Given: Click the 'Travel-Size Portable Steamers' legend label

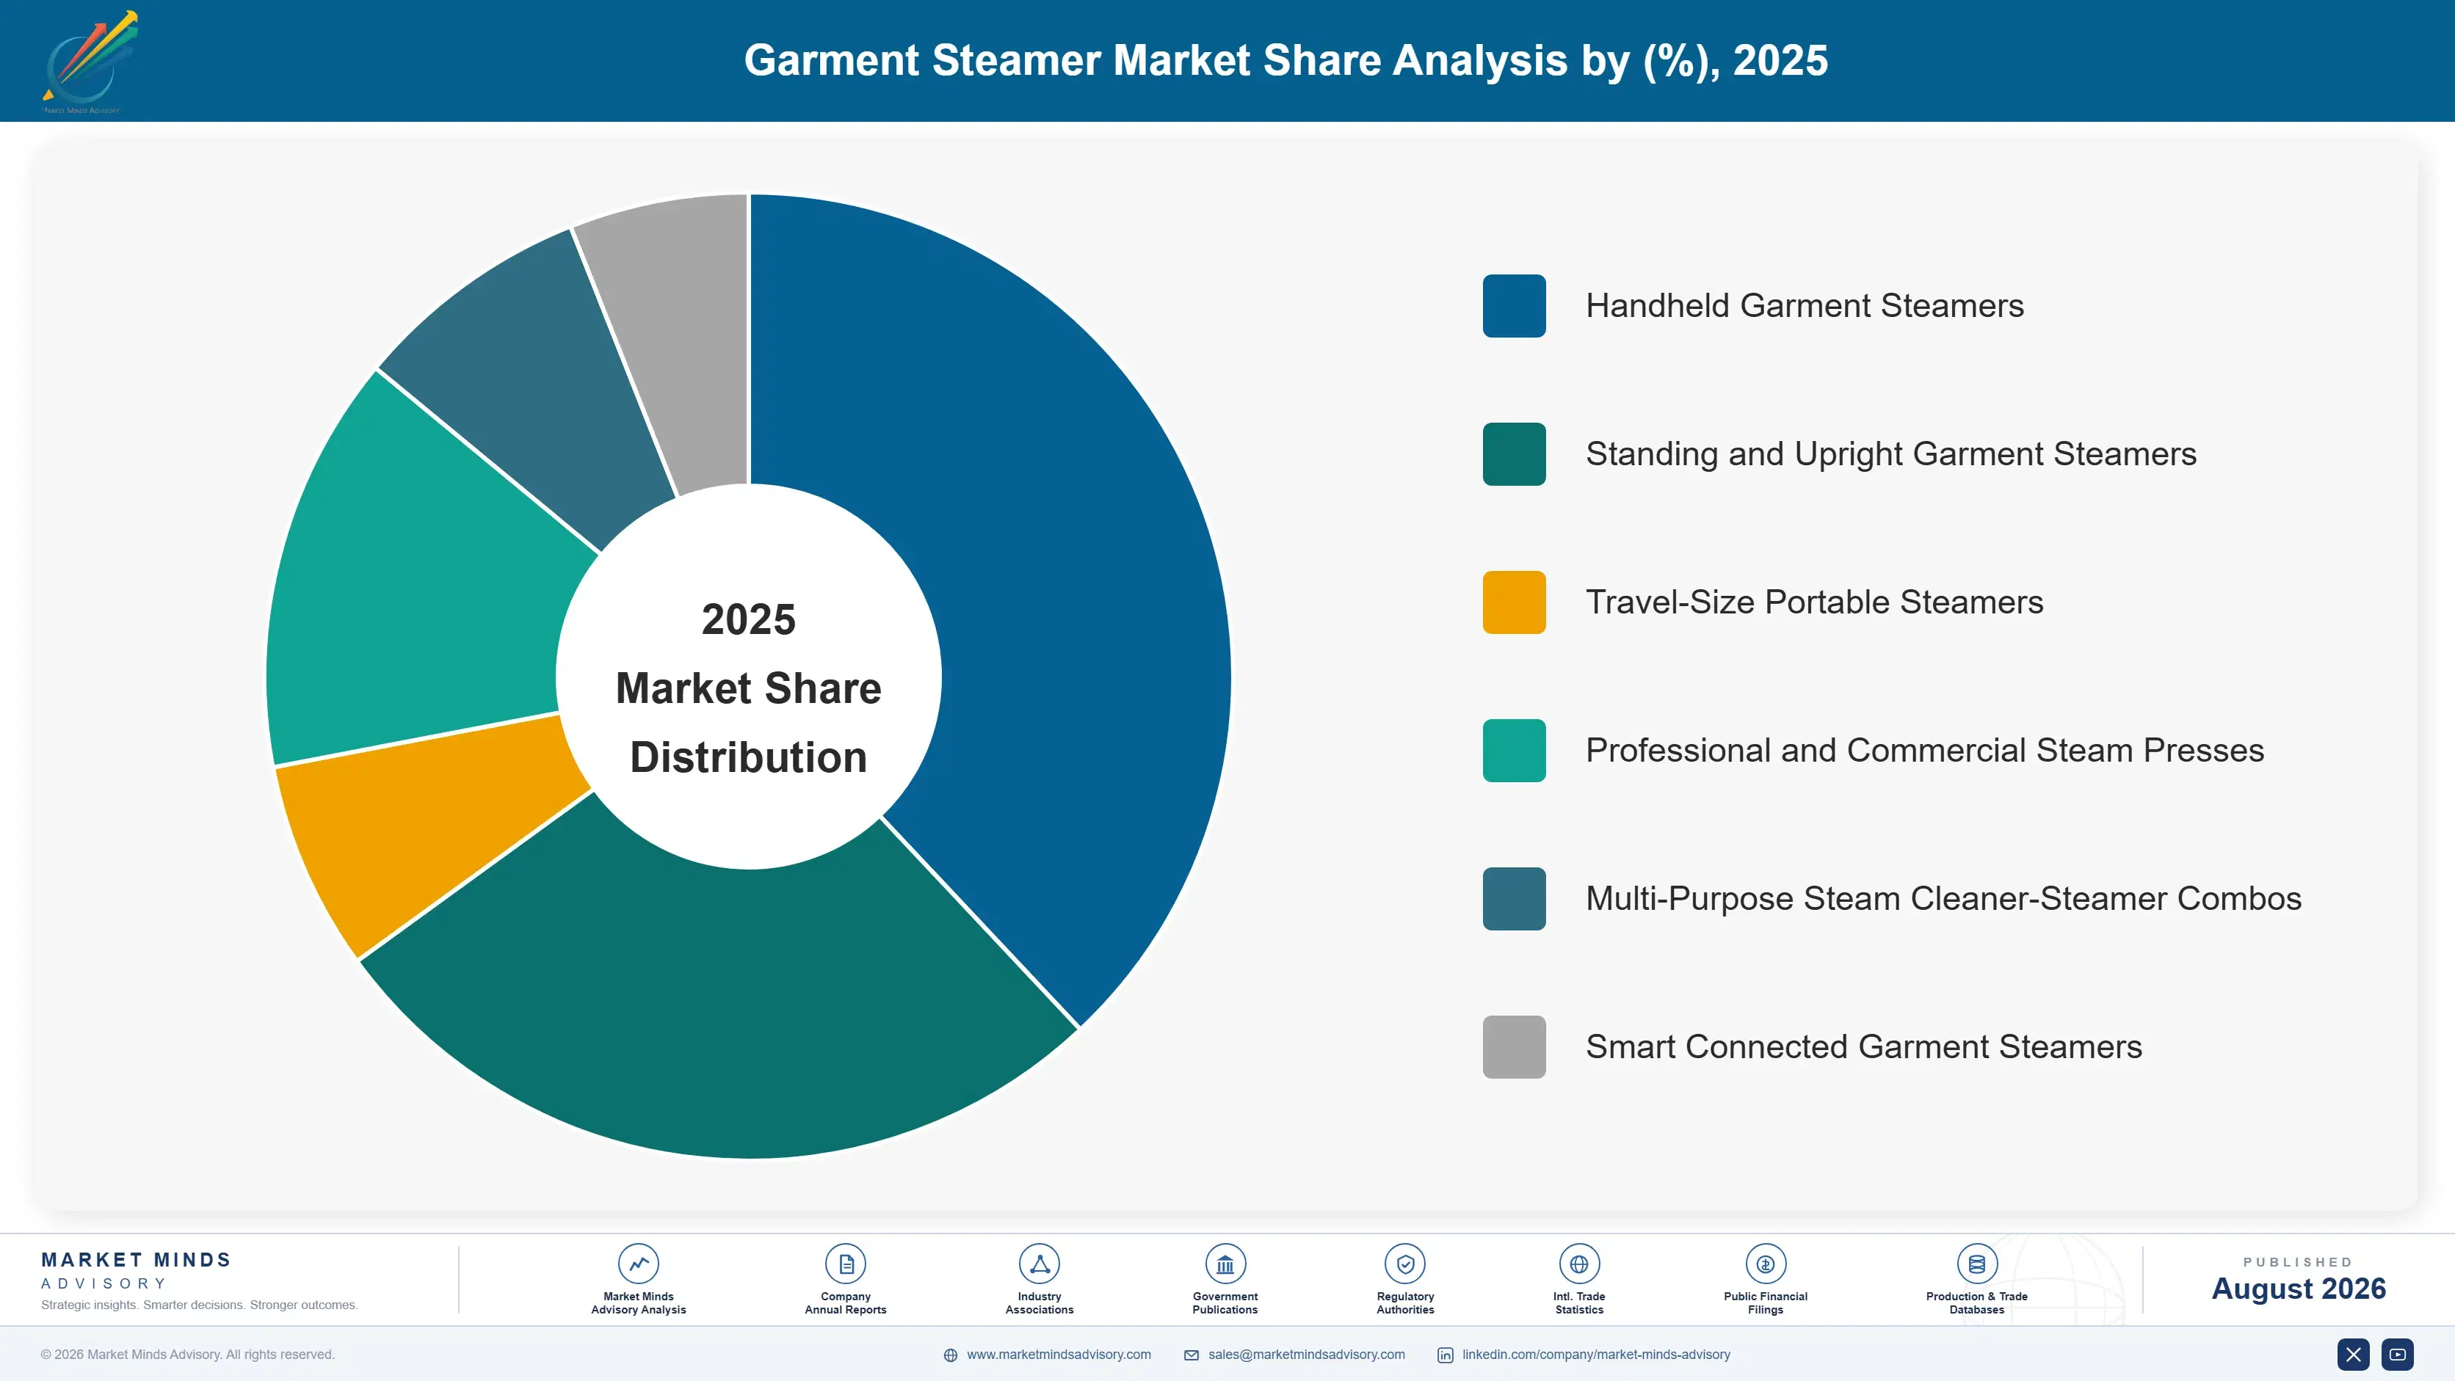Looking at the screenshot, I should pos(1815,602).
